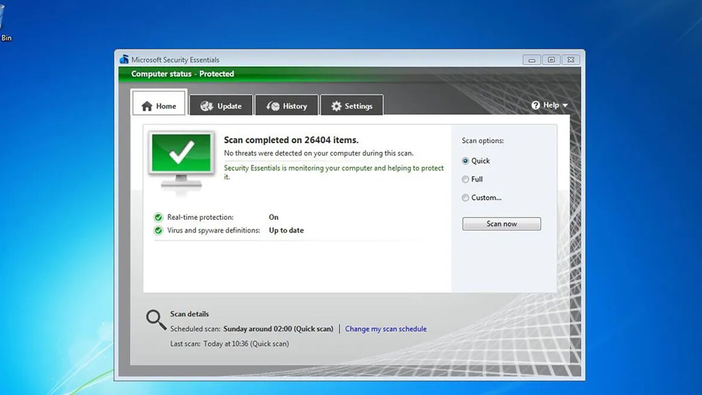Click the Microsoft Security Essentials title icon
702x395 pixels.
124,60
